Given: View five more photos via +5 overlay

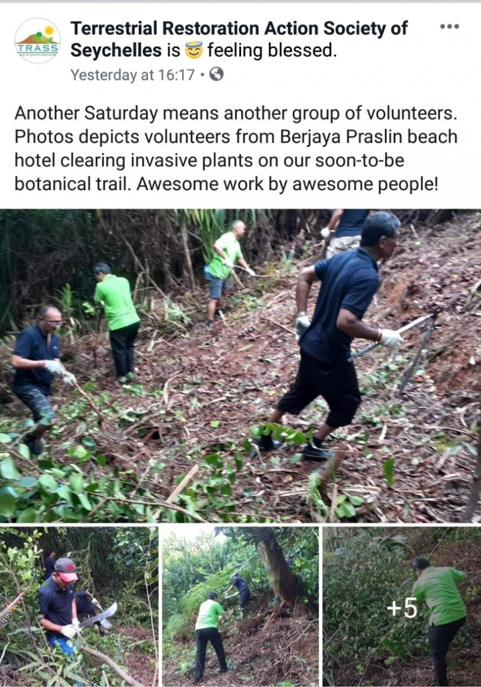Looking at the screenshot, I should [402, 607].
